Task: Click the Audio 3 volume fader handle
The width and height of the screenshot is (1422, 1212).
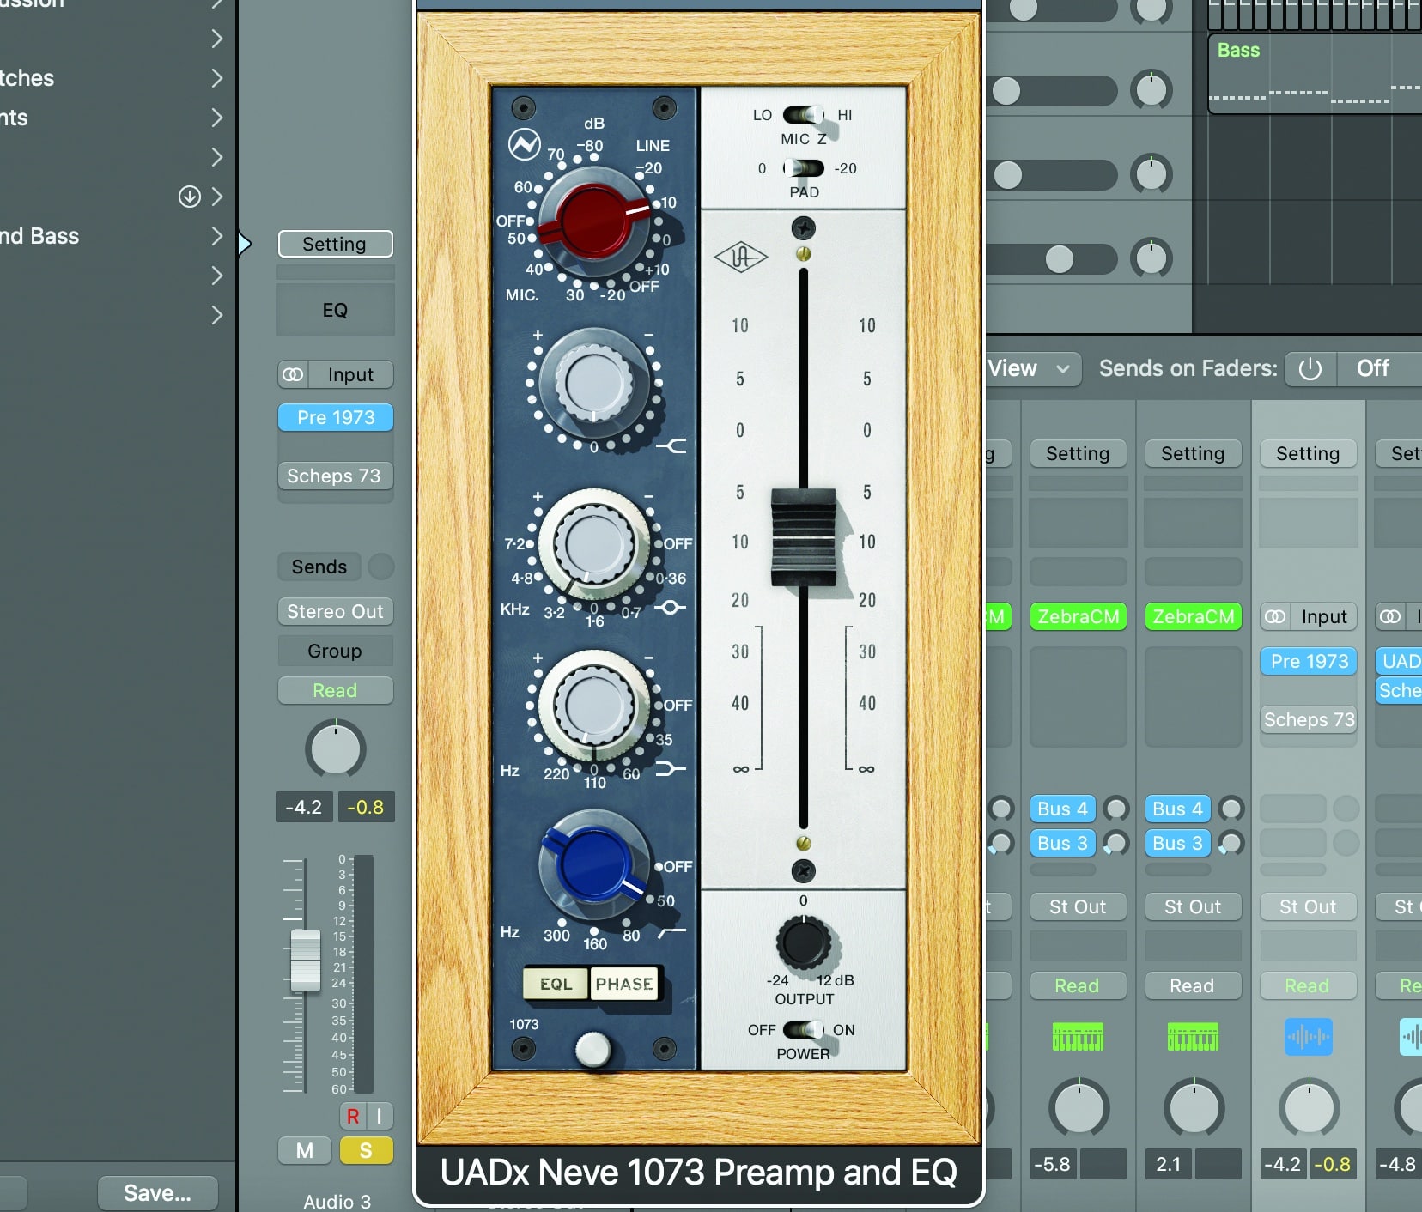Action: pyautogui.click(x=305, y=960)
